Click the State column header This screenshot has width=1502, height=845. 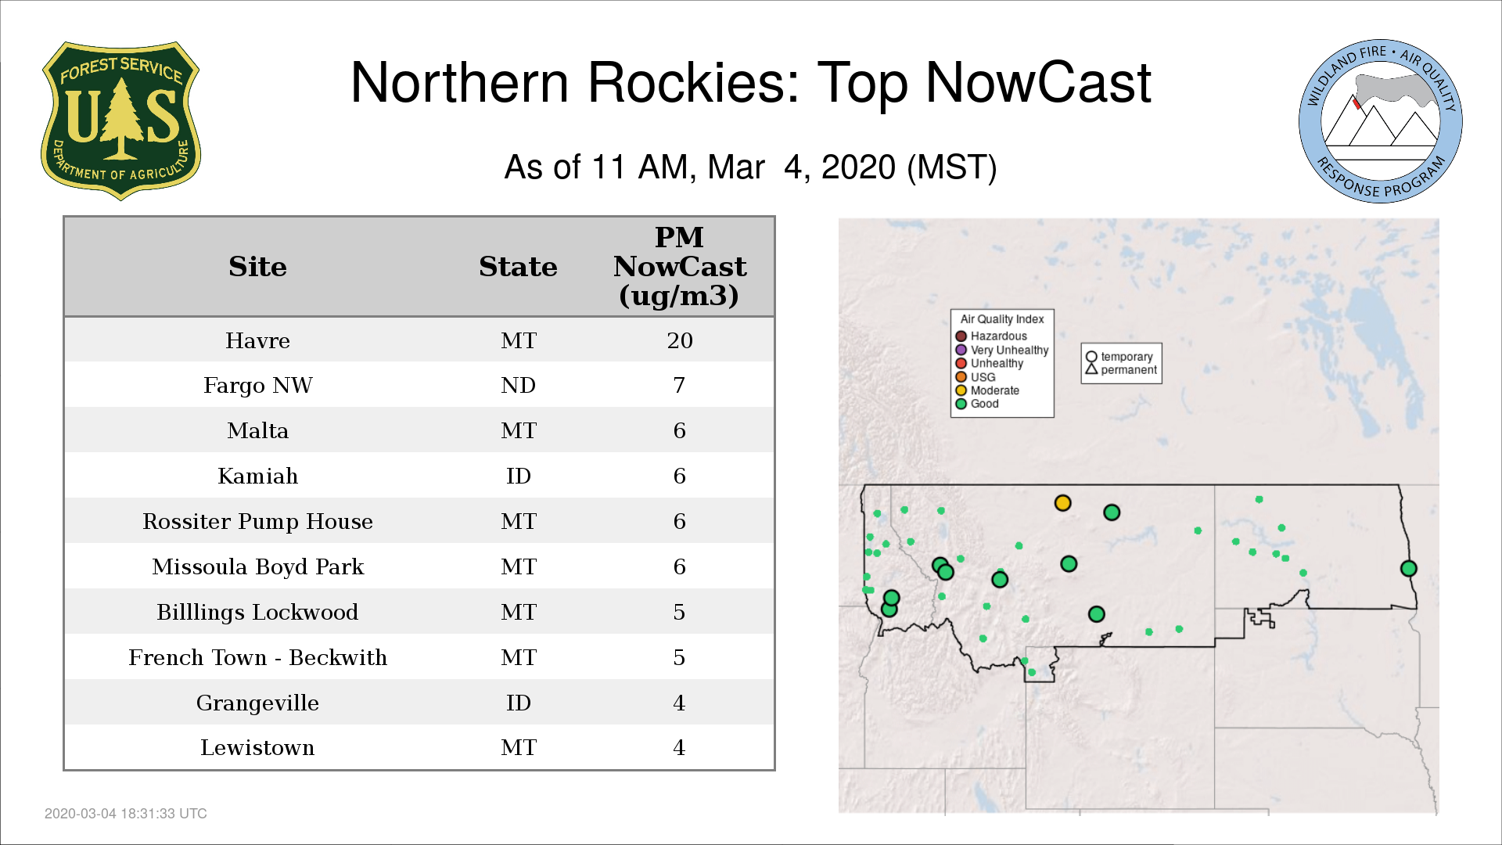[518, 267]
